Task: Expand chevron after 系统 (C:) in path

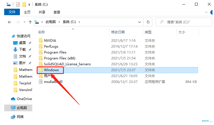Action: 79,22
